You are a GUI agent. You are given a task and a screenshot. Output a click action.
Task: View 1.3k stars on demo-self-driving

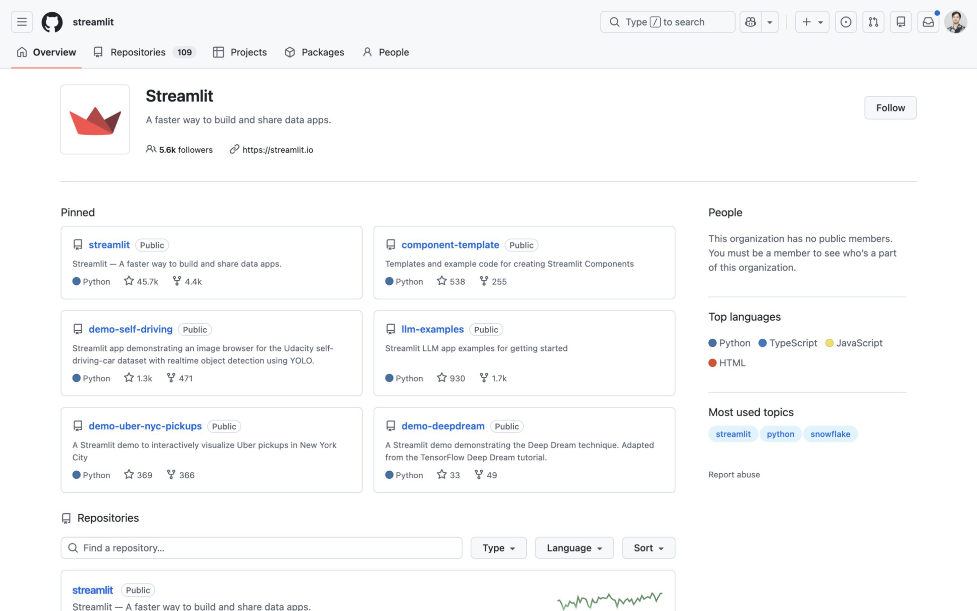pos(138,378)
